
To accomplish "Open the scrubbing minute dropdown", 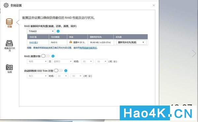I will click(102, 61).
